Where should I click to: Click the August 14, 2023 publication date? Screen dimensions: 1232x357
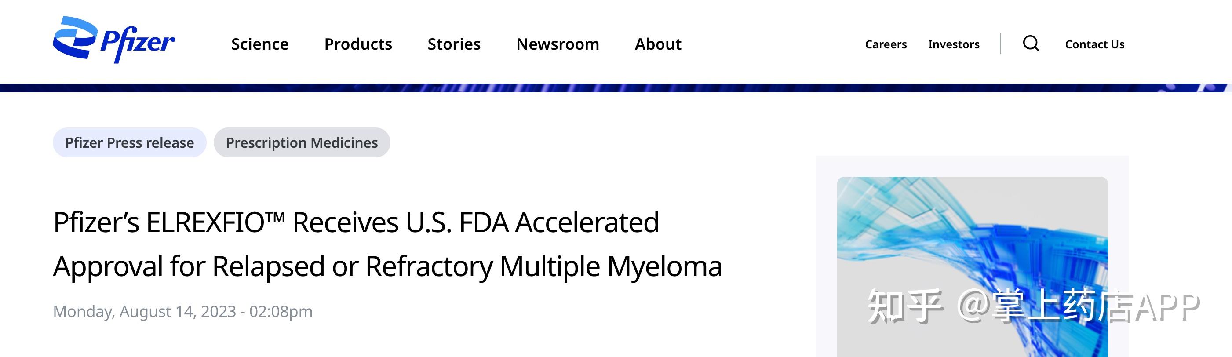183,312
